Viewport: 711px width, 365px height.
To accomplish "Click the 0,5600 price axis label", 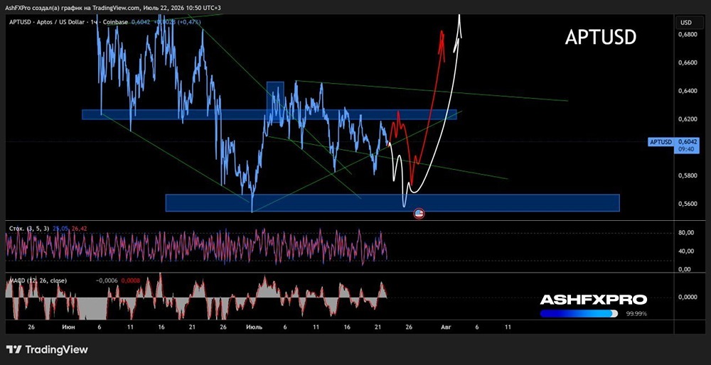I will pyautogui.click(x=688, y=204).
